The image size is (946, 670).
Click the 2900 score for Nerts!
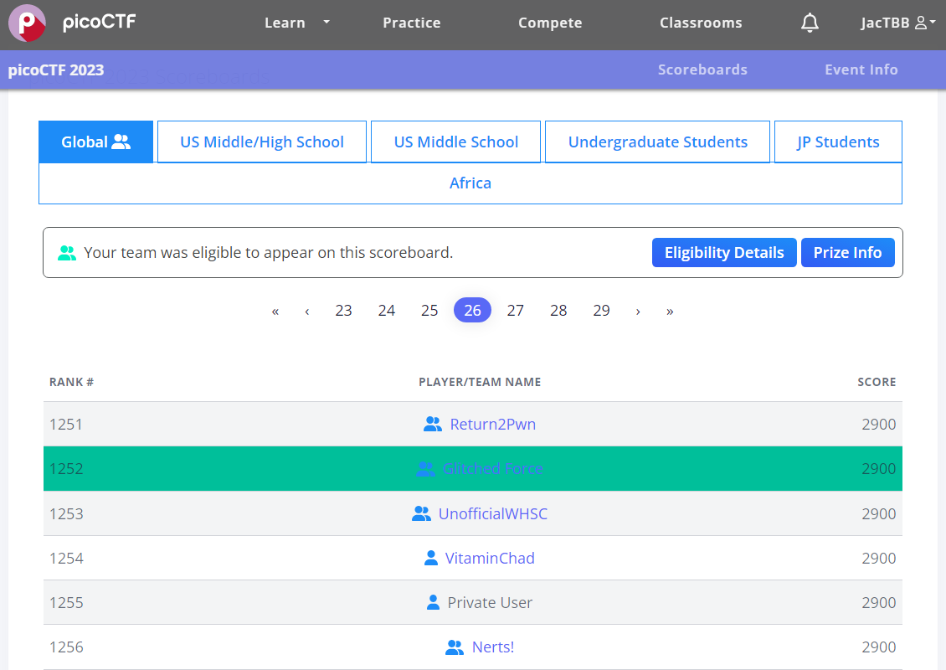[878, 647]
